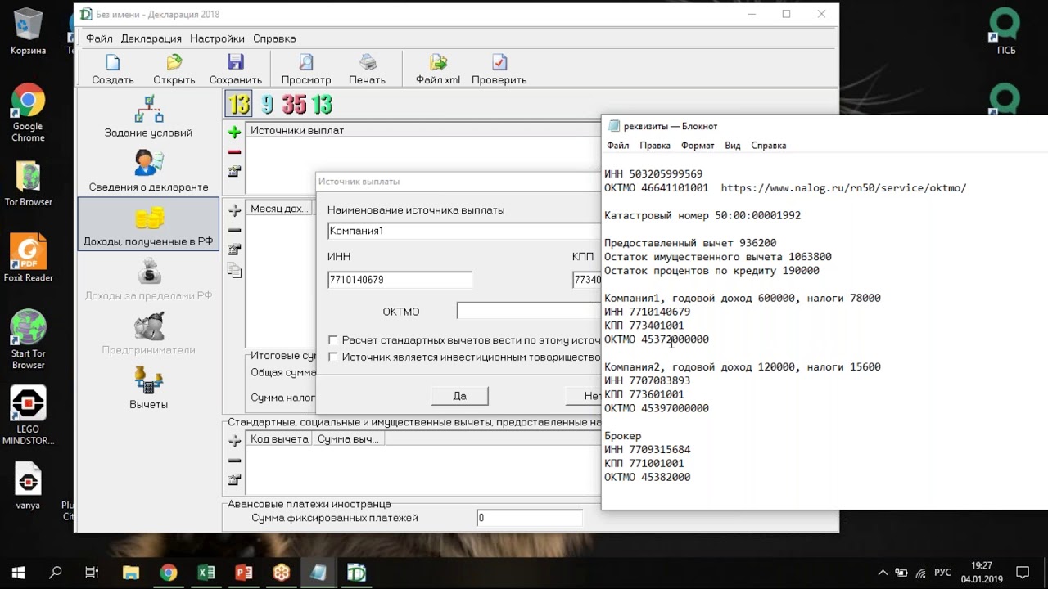Delete income month entry minus icon
This screenshot has width=1048, height=589.
click(234, 230)
